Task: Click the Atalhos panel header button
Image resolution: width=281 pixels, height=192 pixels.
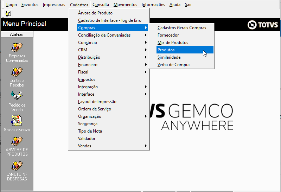Action: click(x=17, y=34)
